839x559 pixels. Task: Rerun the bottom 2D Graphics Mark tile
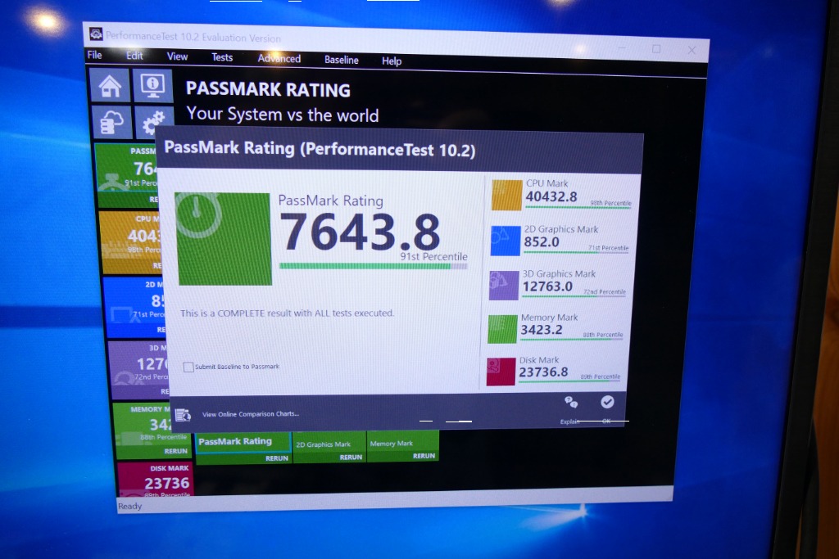click(351, 458)
